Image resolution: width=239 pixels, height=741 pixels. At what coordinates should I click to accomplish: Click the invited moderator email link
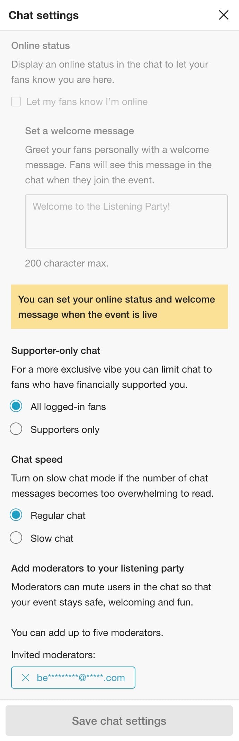coord(80,678)
